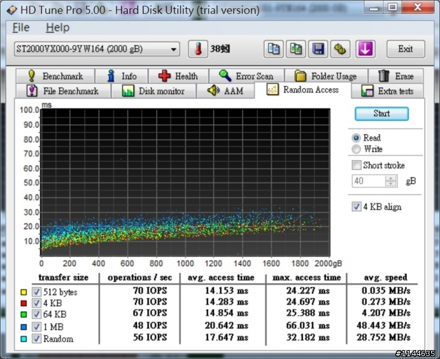Click the 48.443 MB/s average speed value
The width and height of the screenshot is (440, 359).
(x=384, y=325)
